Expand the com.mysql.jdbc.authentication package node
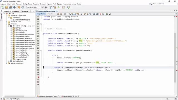The height and width of the screenshot is (100, 178). pyautogui.click(x=11, y=34)
